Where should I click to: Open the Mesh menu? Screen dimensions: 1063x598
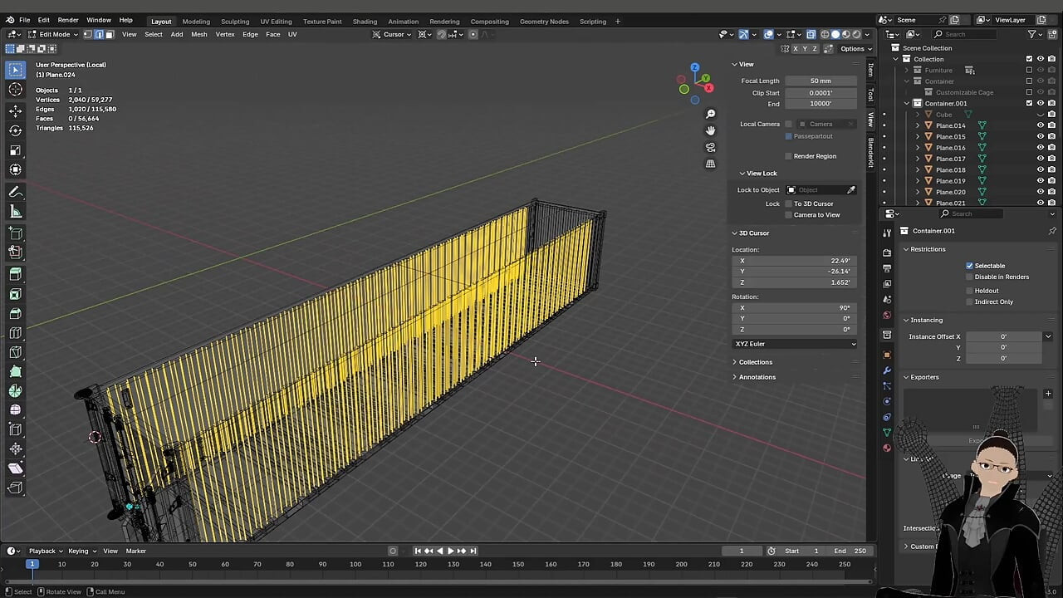click(x=199, y=34)
